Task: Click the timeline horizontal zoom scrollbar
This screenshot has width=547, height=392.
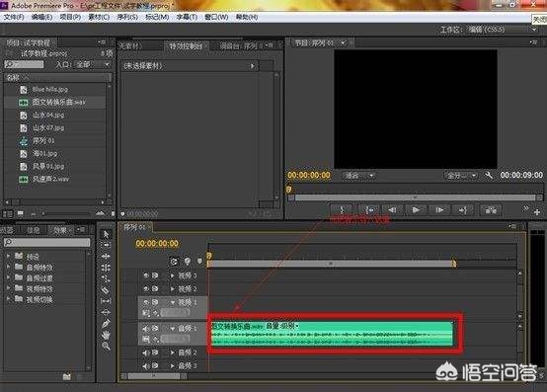Action: (x=154, y=376)
